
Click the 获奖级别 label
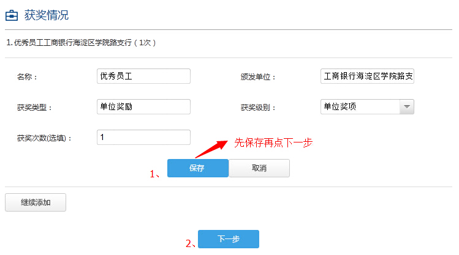click(259, 108)
